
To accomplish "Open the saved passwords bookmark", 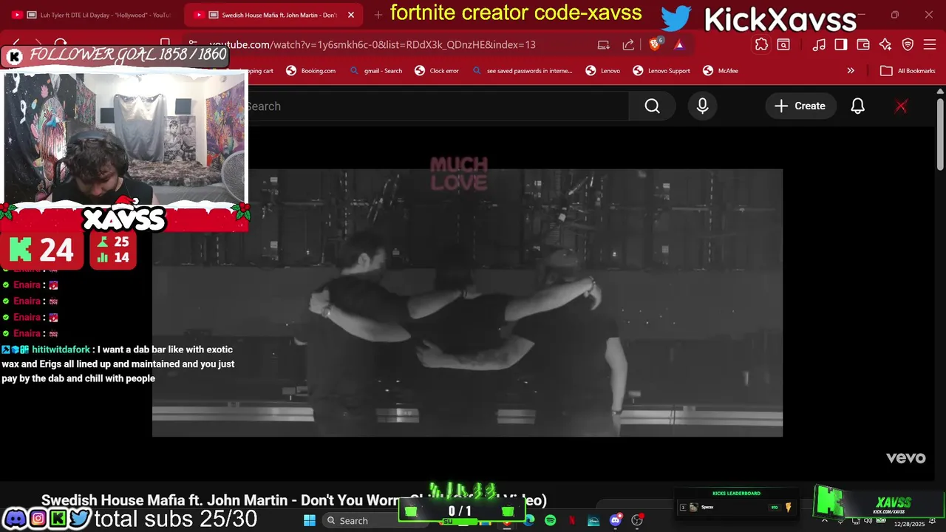I will coord(522,71).
